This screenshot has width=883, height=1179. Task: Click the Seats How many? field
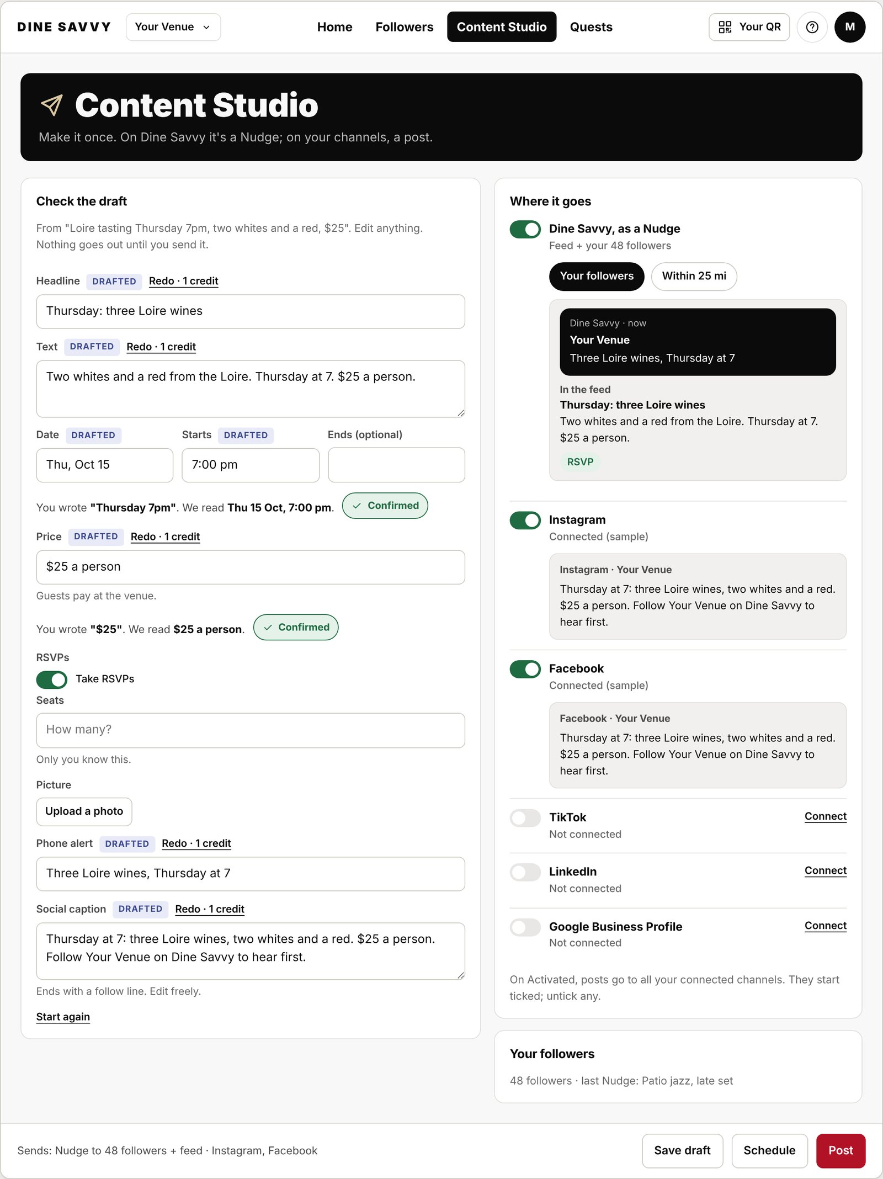(251, 731)
